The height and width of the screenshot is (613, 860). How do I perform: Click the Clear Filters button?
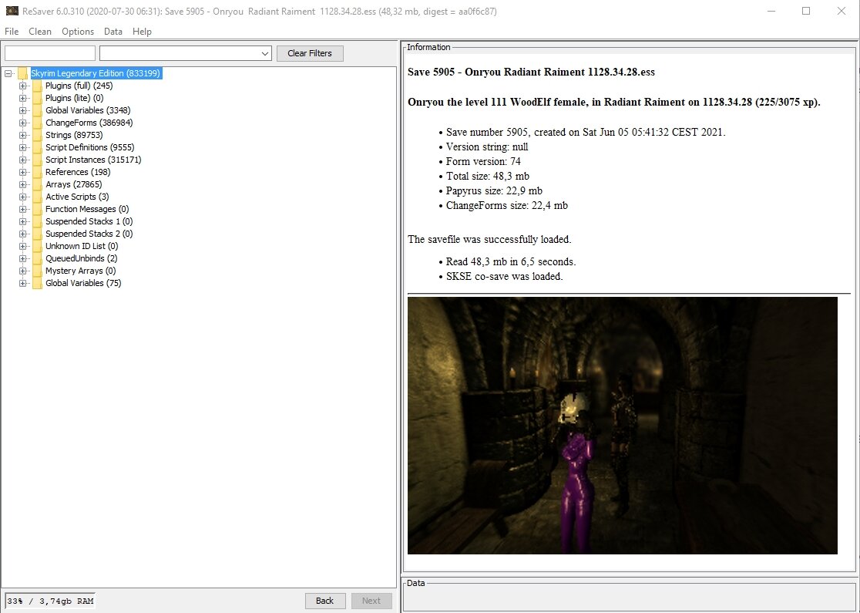point(309,53)
